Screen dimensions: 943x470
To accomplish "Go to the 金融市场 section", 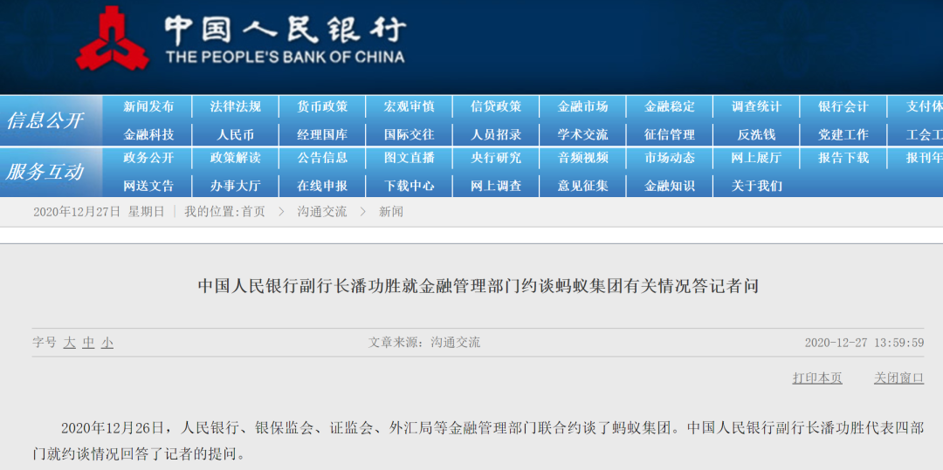I will tap(582, 107).
